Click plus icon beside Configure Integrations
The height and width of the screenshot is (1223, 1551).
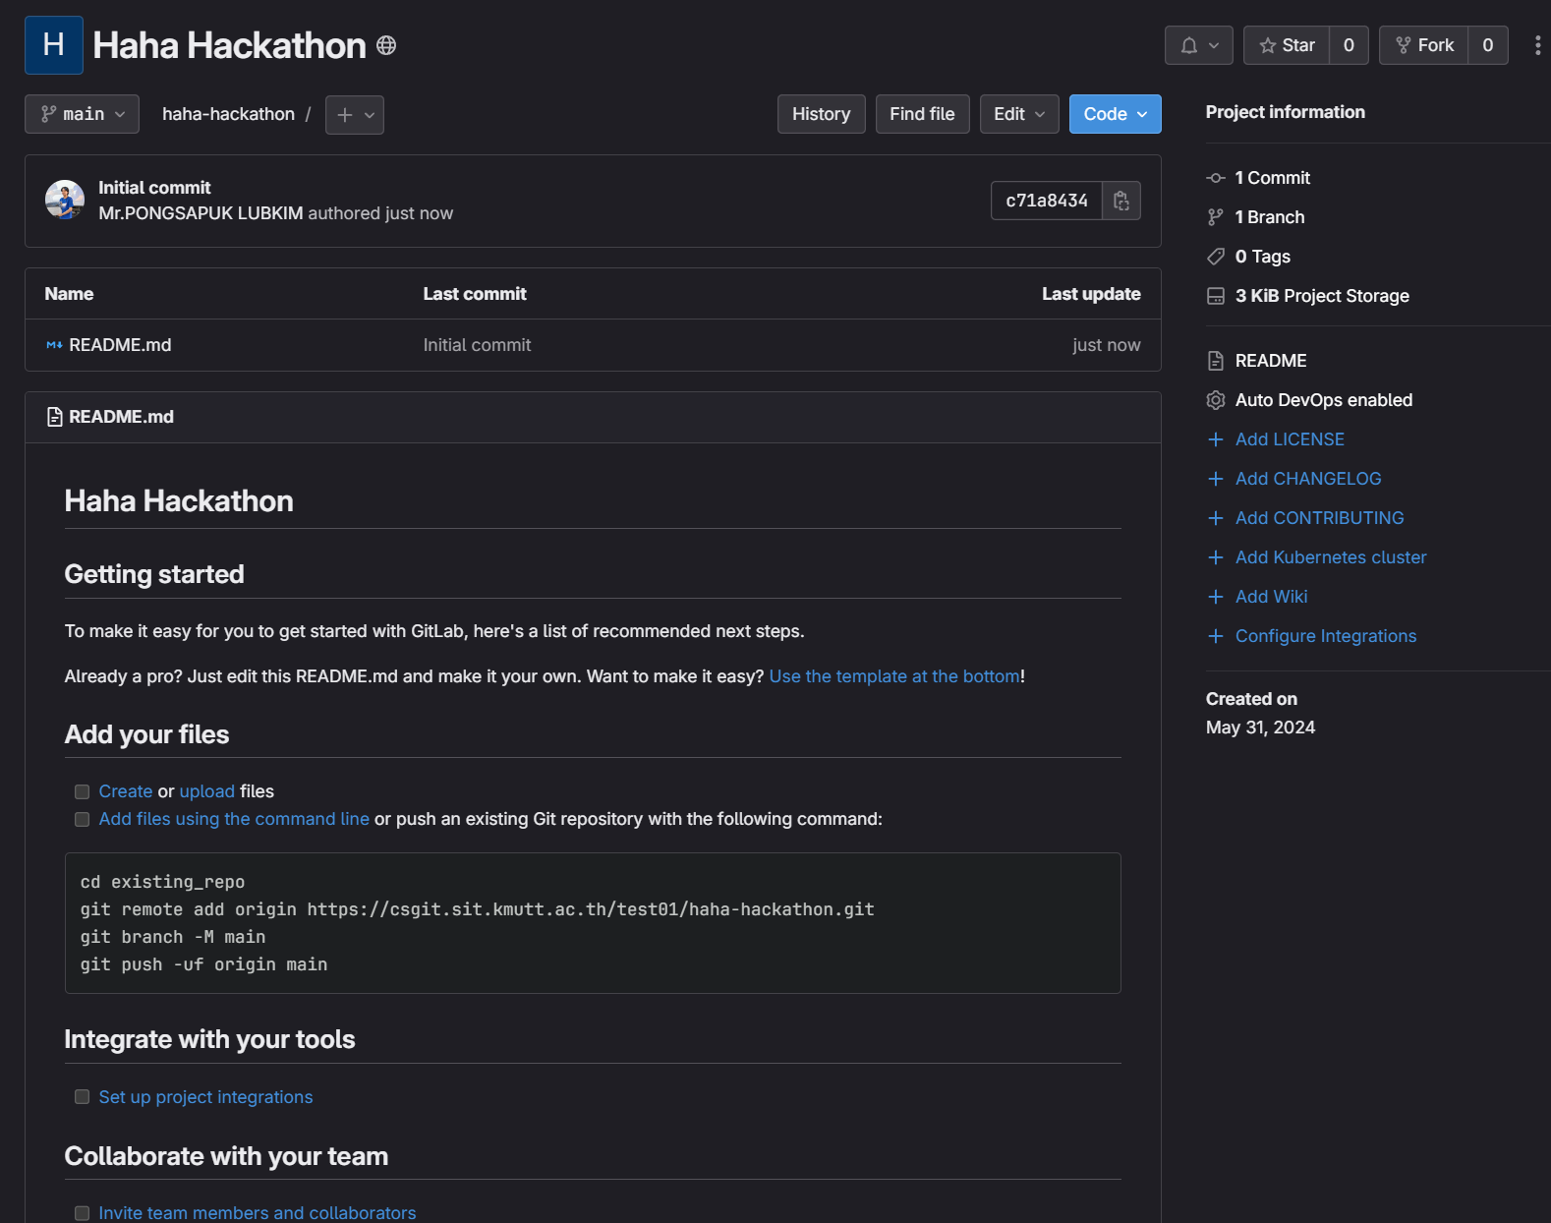[x=1216, y=636]
